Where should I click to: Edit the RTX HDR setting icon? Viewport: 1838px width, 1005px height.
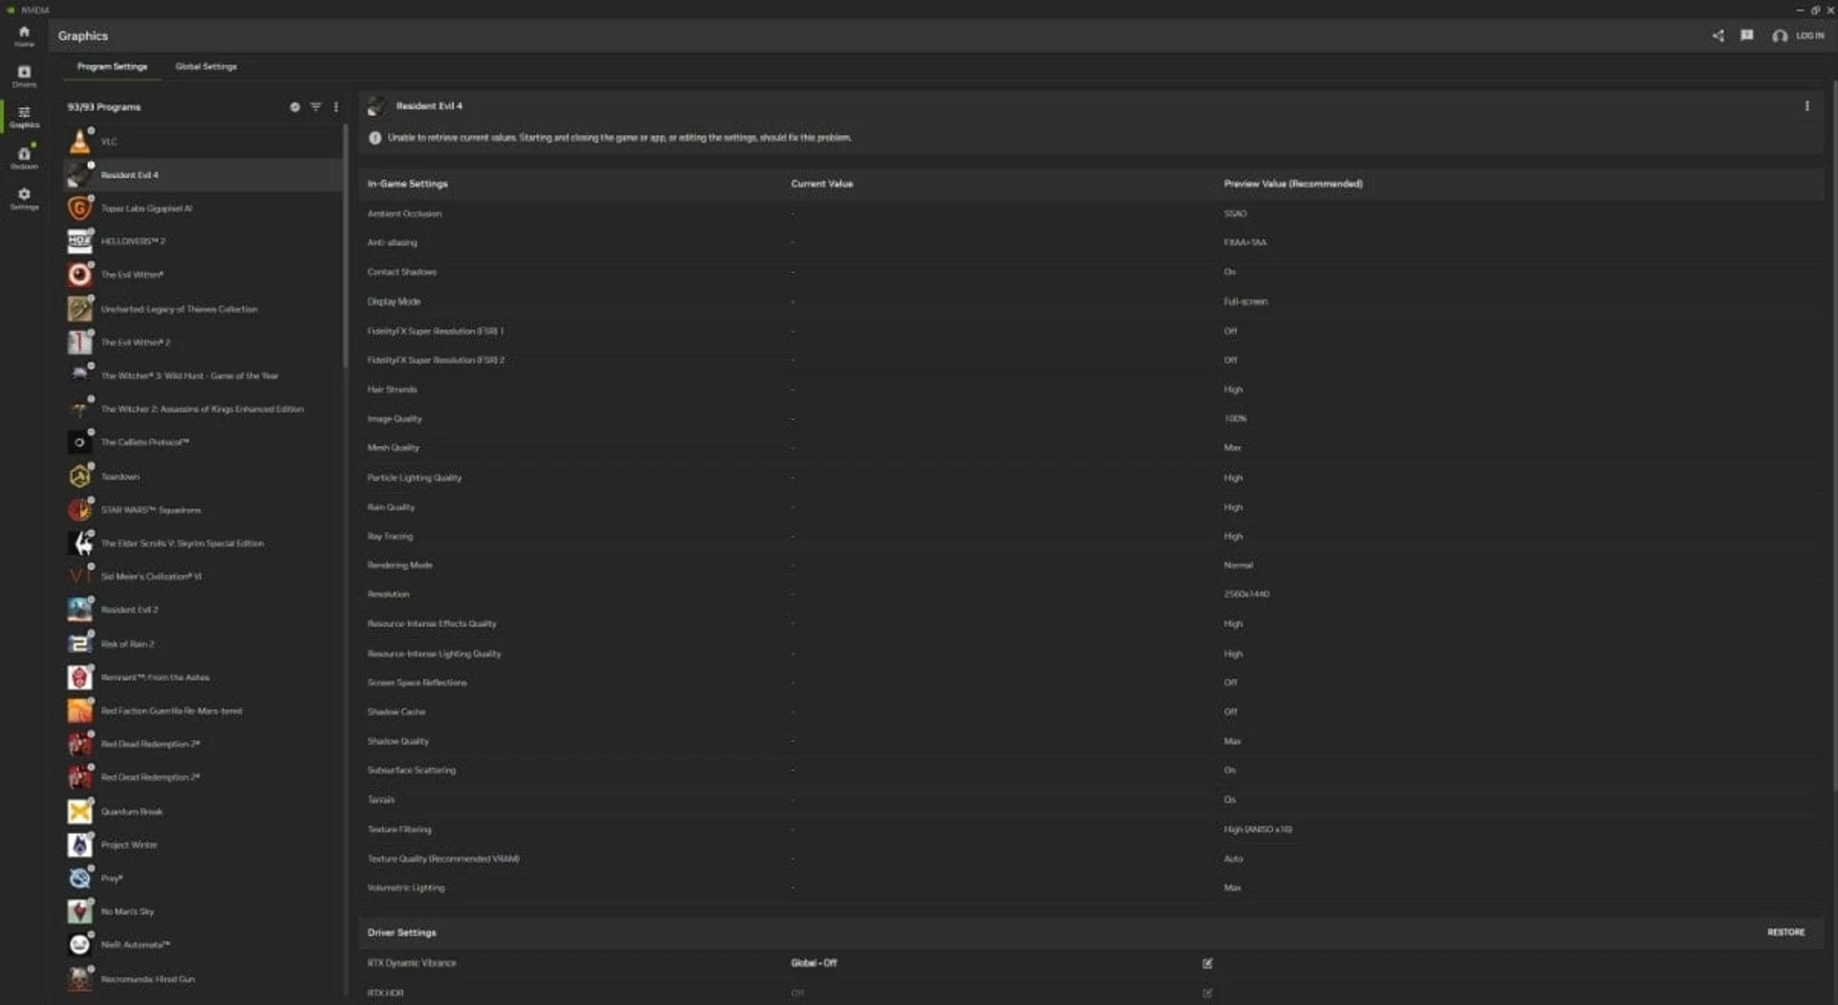click(1207, 994)
